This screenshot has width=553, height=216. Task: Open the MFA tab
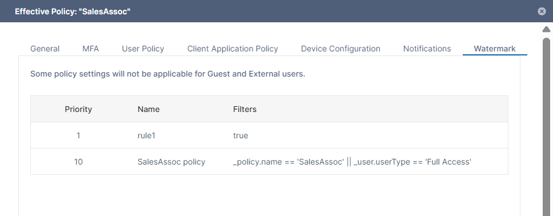(91, 49)
